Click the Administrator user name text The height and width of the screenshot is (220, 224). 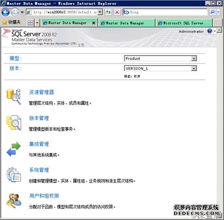pyautogui.click(x=191, y=31)
